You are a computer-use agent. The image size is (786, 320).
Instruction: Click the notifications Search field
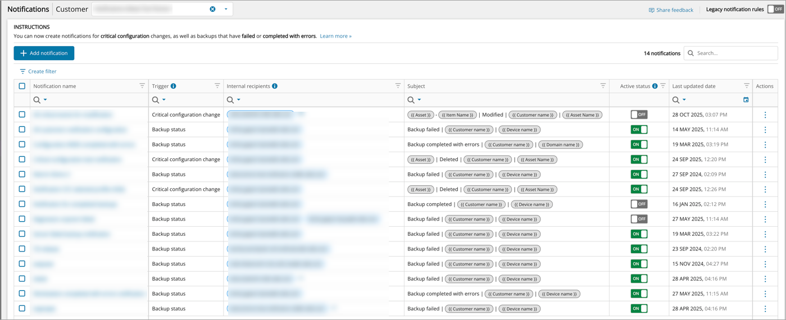[735, 53]
